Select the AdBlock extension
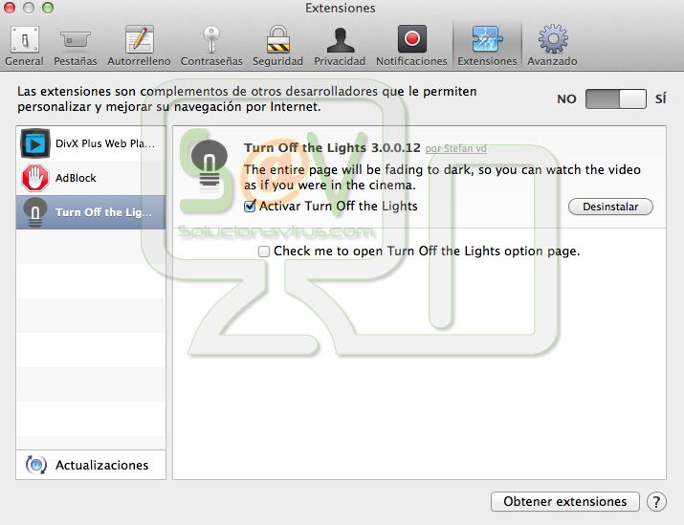Screen dimensions: 684x525 (91, 178)
